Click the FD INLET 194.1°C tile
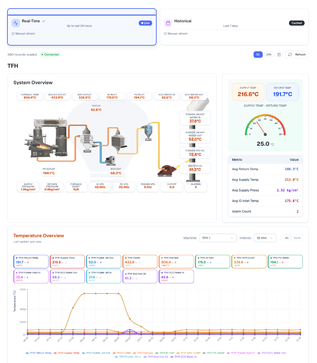 [139, 96]
